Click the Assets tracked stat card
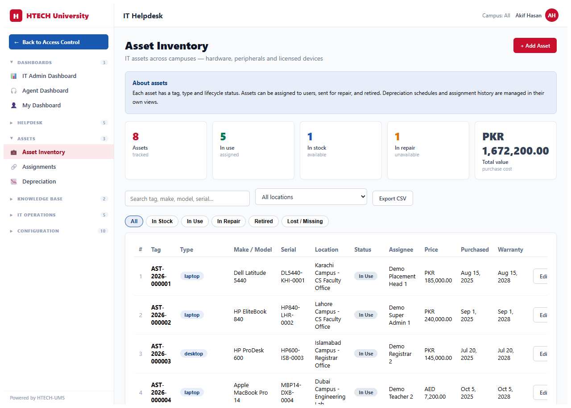Screen dimensions: 571x408 point(166,150)
